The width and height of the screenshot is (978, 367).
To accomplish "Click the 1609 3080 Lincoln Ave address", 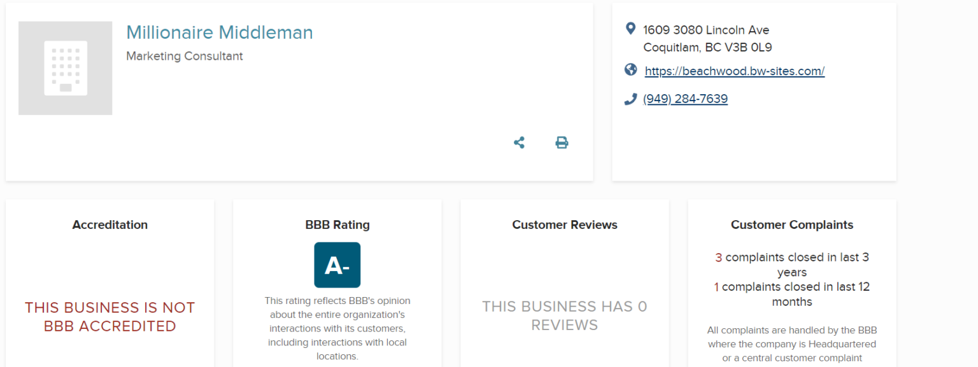I will click(x=706, y=30).
